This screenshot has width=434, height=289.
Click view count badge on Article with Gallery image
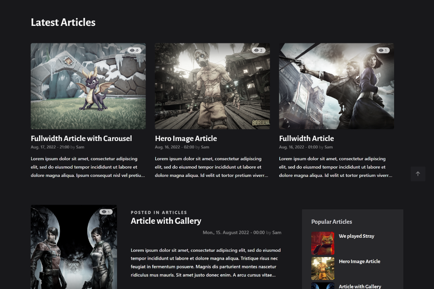(x=106, y=212)
